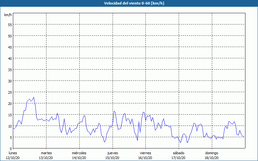This screenshot has width=258, height=161.
Task: Click the 50 value on y-axis
Action: click(10, 36)
